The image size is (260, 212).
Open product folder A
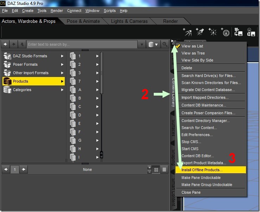click(x=84, y=90)
